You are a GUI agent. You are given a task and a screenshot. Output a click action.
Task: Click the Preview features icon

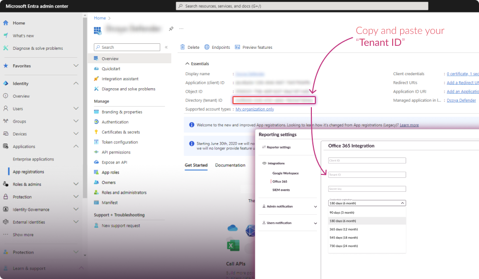(238, 47)
